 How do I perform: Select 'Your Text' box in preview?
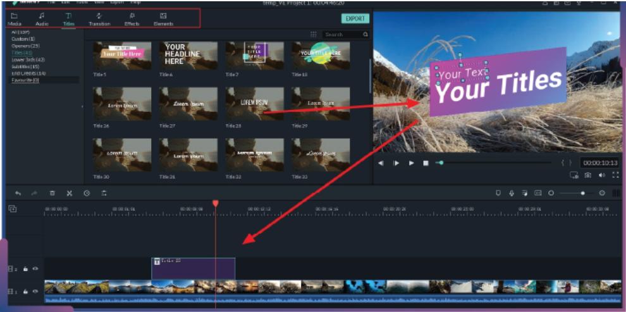pos(462,73)
